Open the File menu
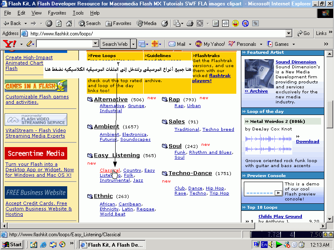 8,13
